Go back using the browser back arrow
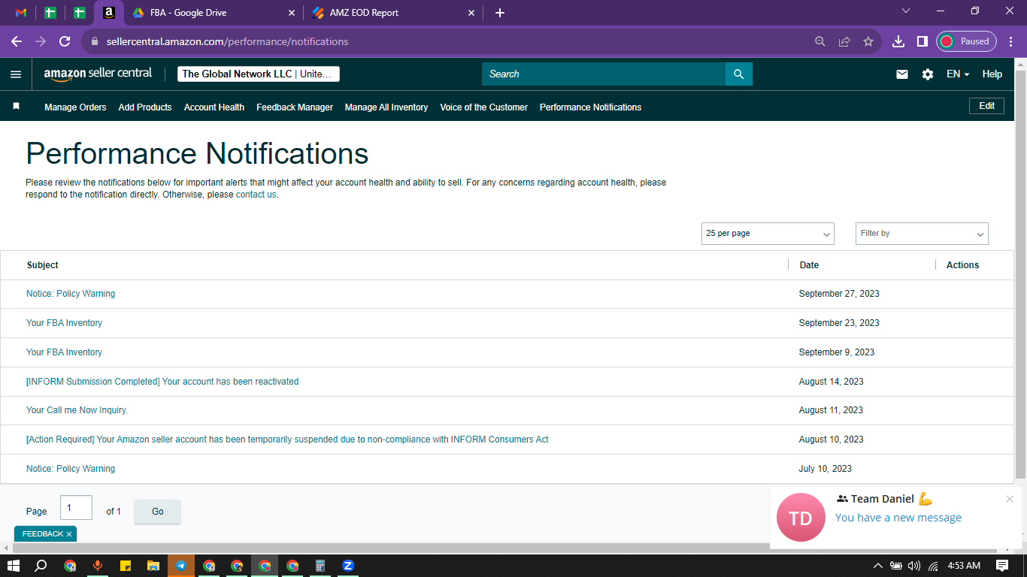The height and width of the screenshot is (577, 1027). [17, 41]
